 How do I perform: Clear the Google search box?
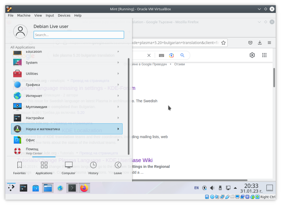149,55
